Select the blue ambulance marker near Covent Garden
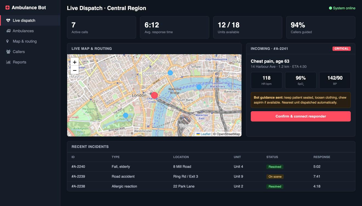The image size is (362, 206). pyautogui.click(x=170, y=73)
